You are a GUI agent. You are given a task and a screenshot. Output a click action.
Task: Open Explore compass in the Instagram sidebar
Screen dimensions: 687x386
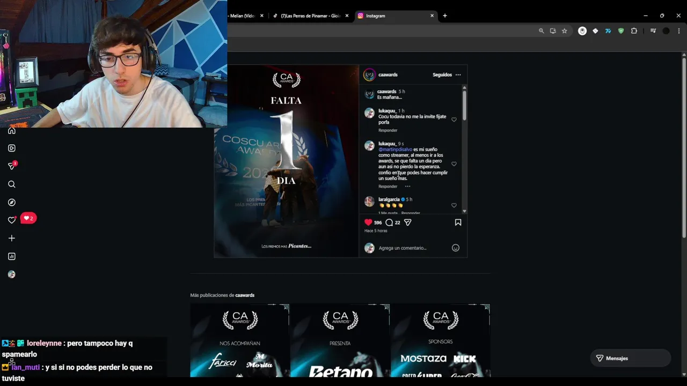(x=12, y=202)
